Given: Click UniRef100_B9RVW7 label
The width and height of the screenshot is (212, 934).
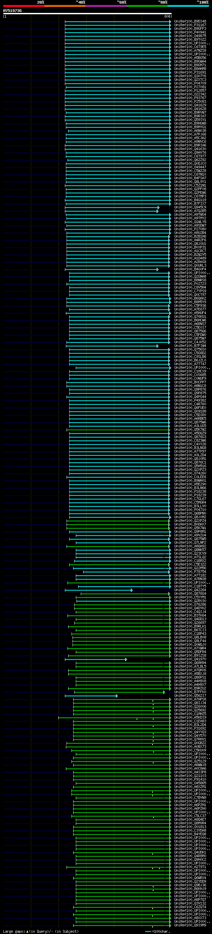Looking at the screenshot, I should tap(190, 112).
